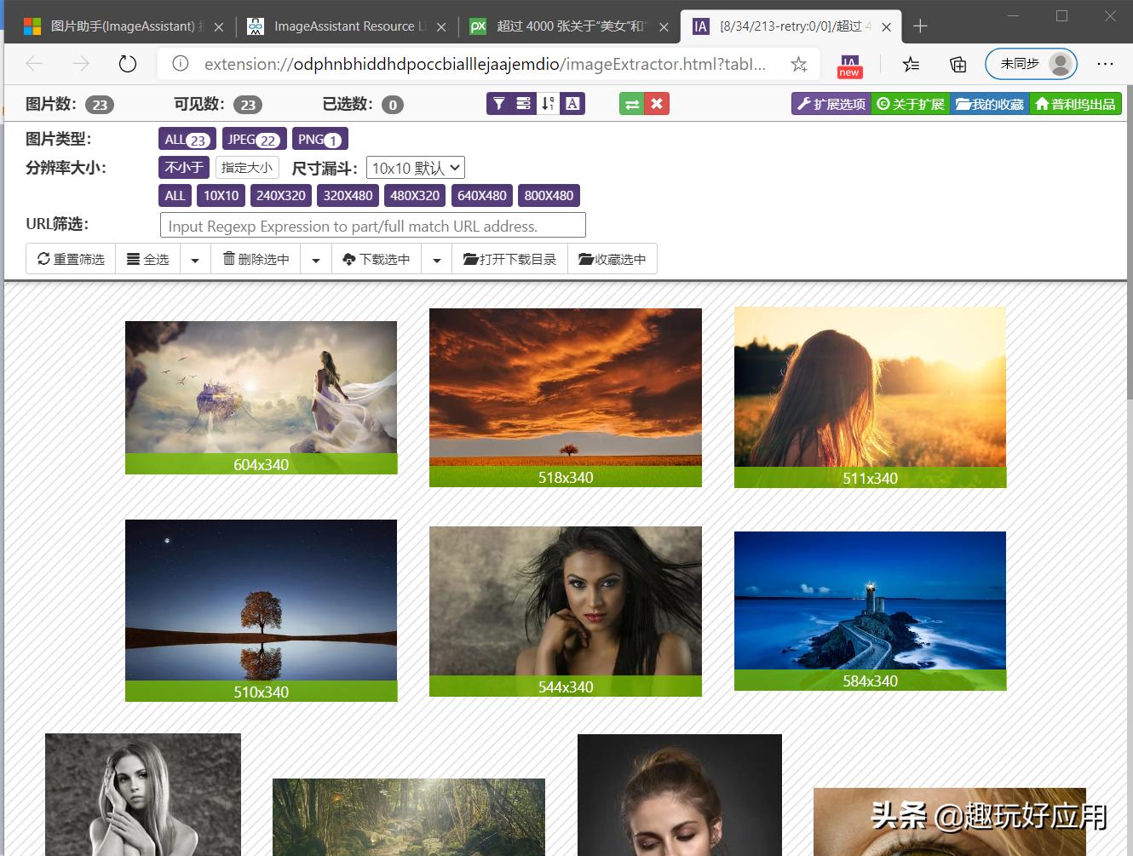The height and width of the screenshot is (856, 1133).
Task: Open the 尺寸漏斗 size dropdown
Action: [x=416, y=168]
